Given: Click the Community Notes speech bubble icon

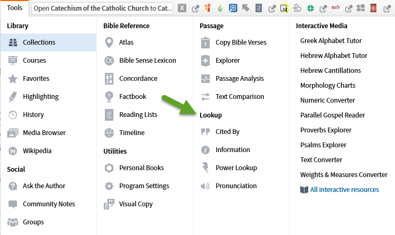Looking at the screenshot, I should (x=13, y=204).
